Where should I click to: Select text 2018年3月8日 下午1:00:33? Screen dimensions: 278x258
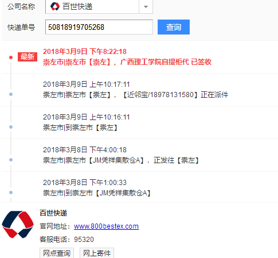tap(85, 183)
